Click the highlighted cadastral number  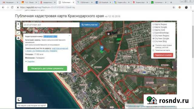(50, 36)
